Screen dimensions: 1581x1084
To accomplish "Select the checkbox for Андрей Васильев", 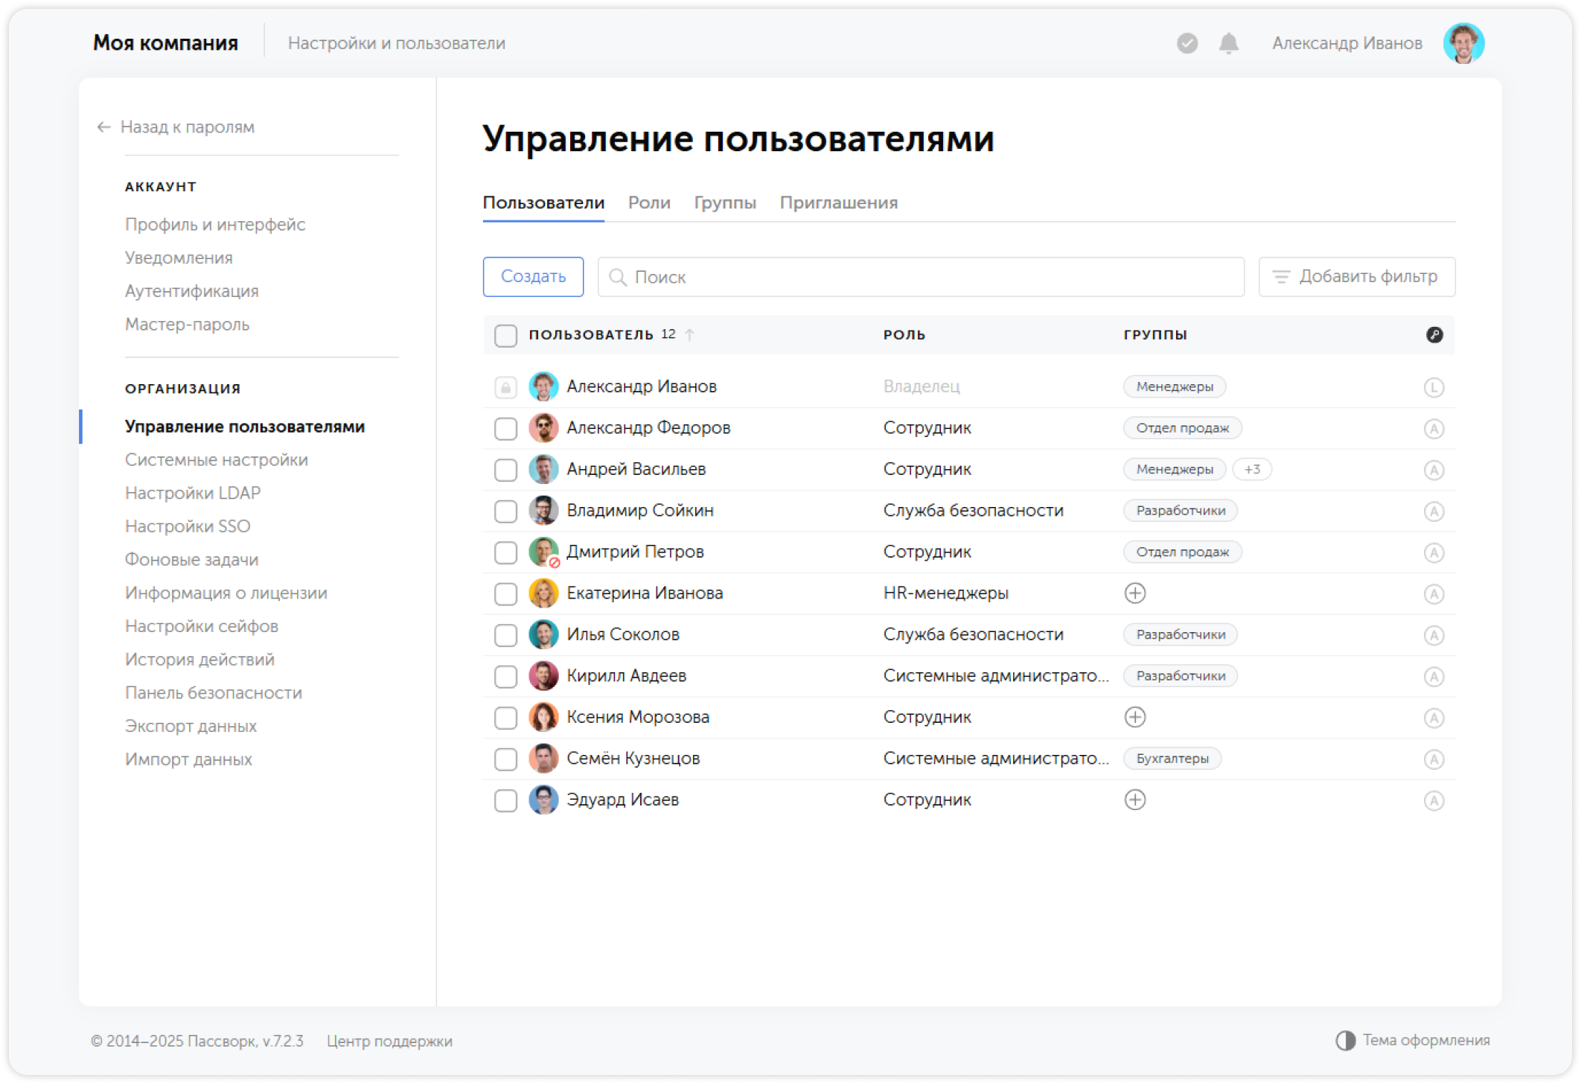I will tap(505, 469).
